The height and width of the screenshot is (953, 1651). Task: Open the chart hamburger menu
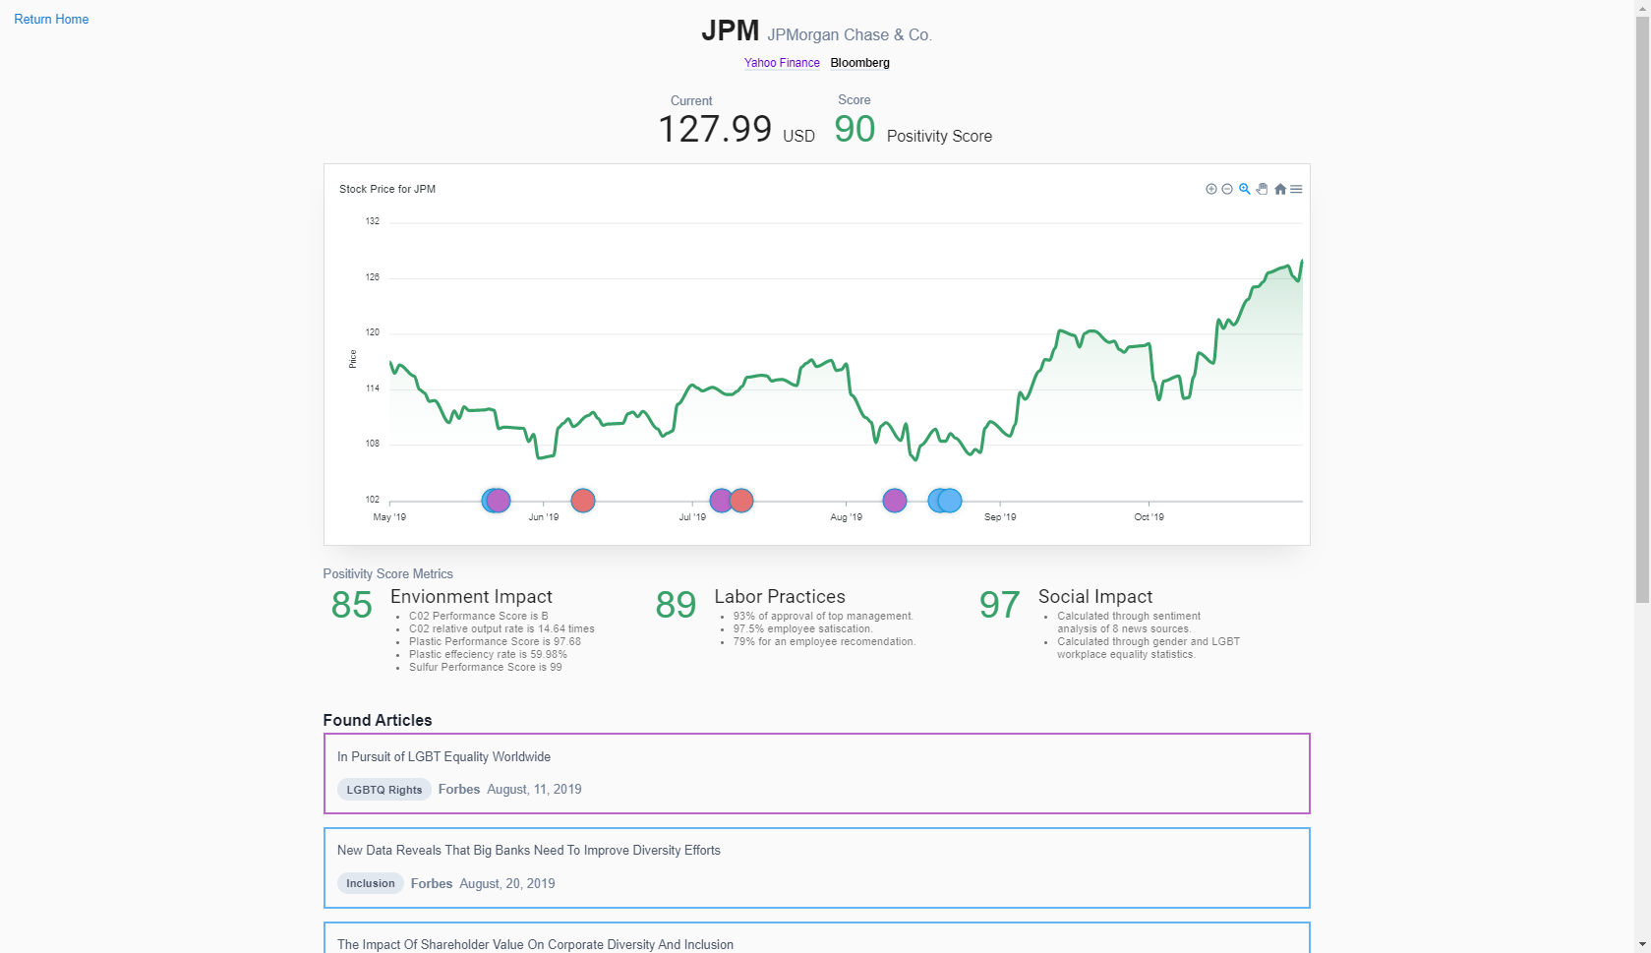click(1296, 189)
